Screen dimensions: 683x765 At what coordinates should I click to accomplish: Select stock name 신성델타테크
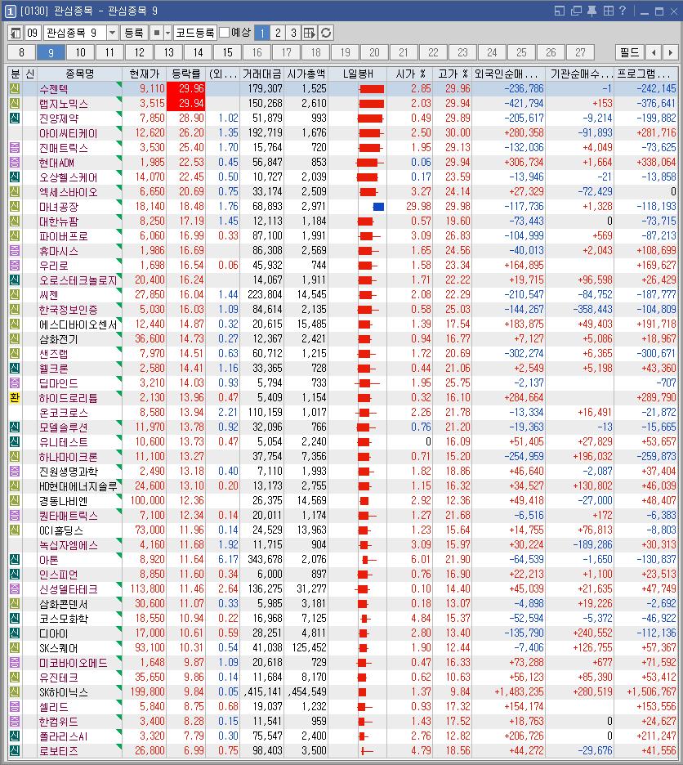[69, 589]
